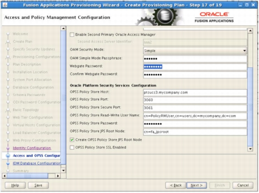Uncheck Create OPSS Policy Store JPS Root Node
259x193 pixels.
pyautogui.click(x=72, y=140)
